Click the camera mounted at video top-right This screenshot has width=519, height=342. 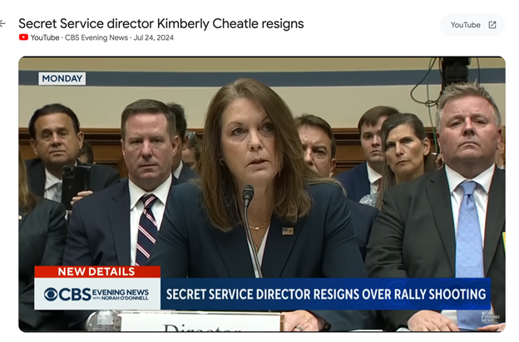(x=455, y=71)
